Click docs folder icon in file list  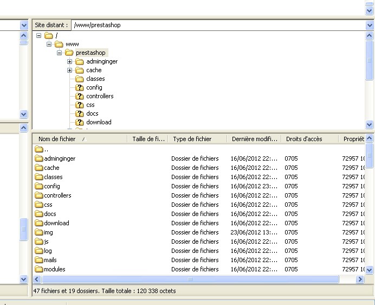[38, 214]
